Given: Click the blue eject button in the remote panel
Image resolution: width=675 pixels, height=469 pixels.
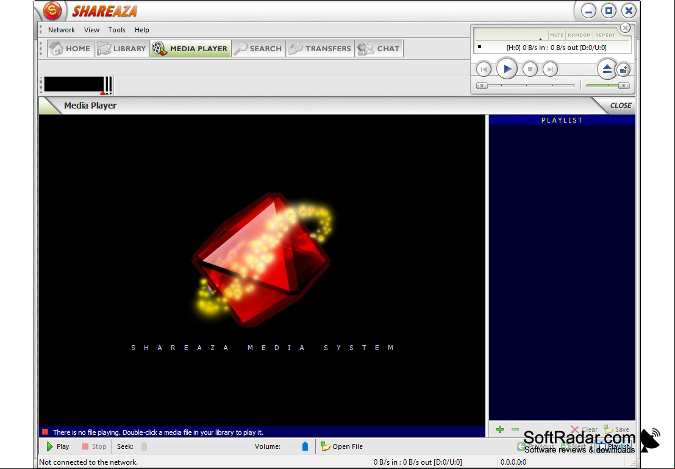Looking at the screenshot, I should pyautogui.click(x=607, y=69).
